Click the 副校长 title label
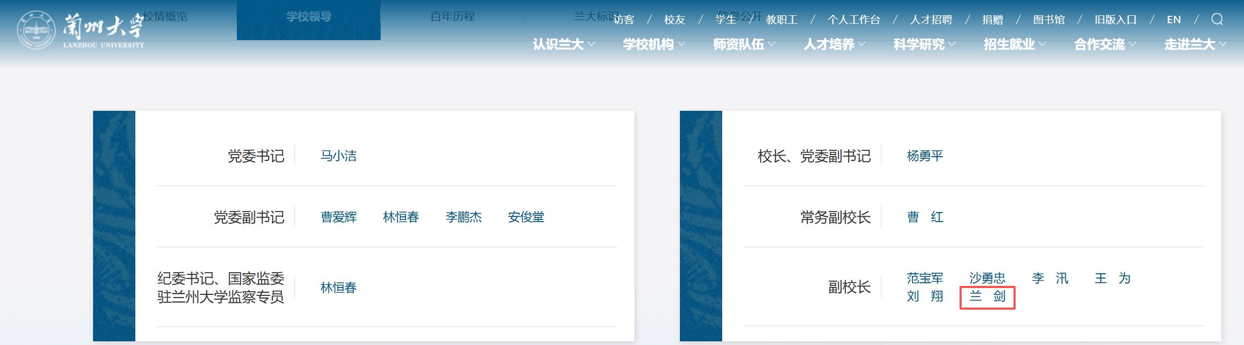Image resolution: width=1244 pixels, height=345 pixels. tap(850, 287)
